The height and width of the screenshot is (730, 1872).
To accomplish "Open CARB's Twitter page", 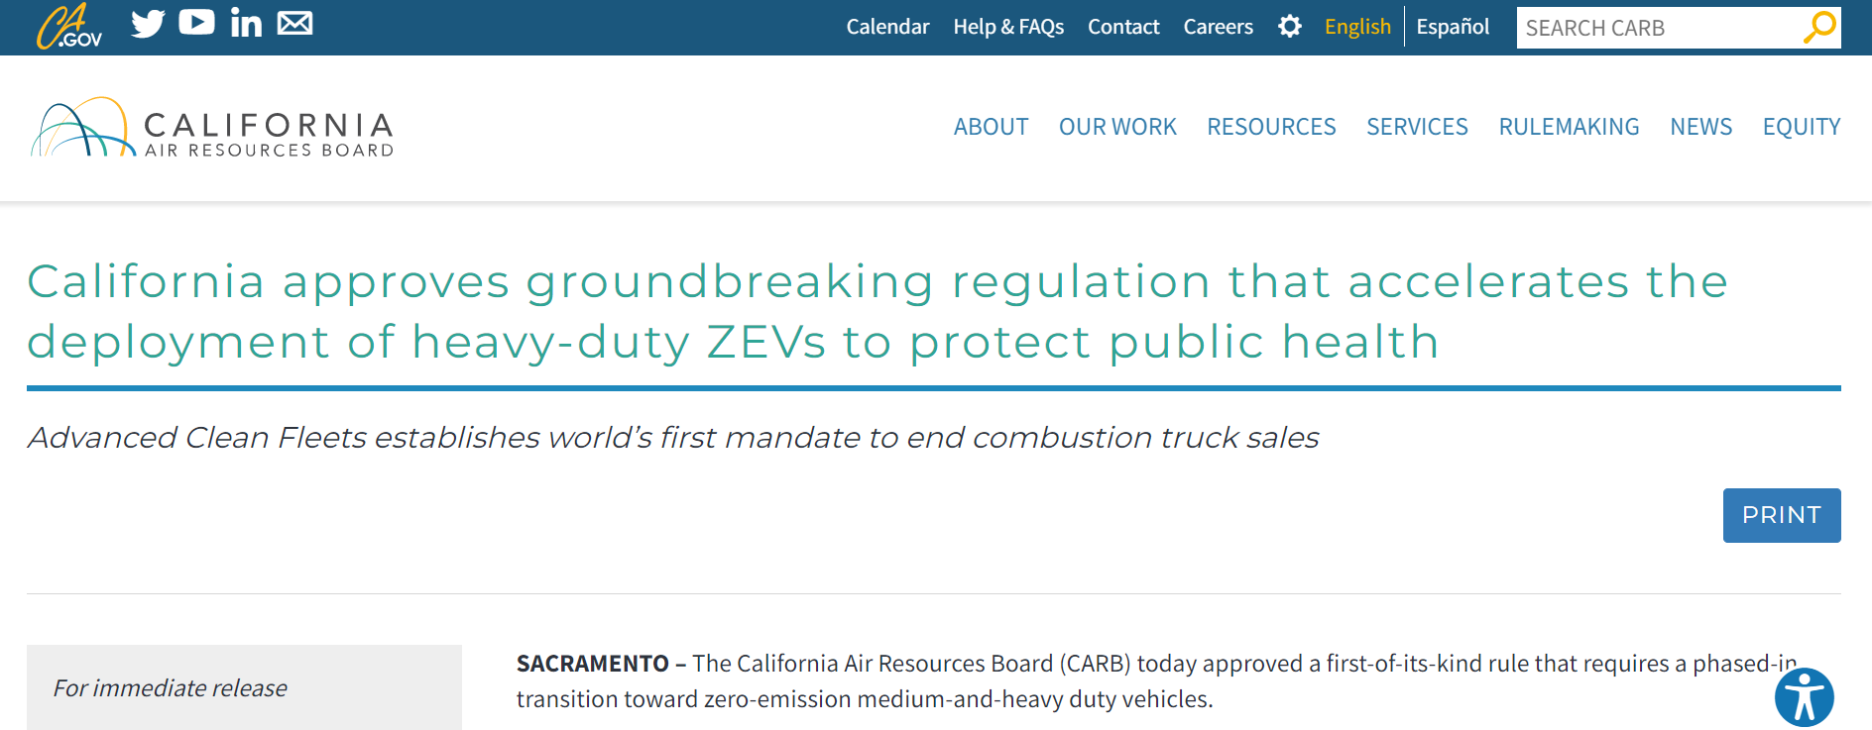I will pyautogui.click(x=148, y=23).
